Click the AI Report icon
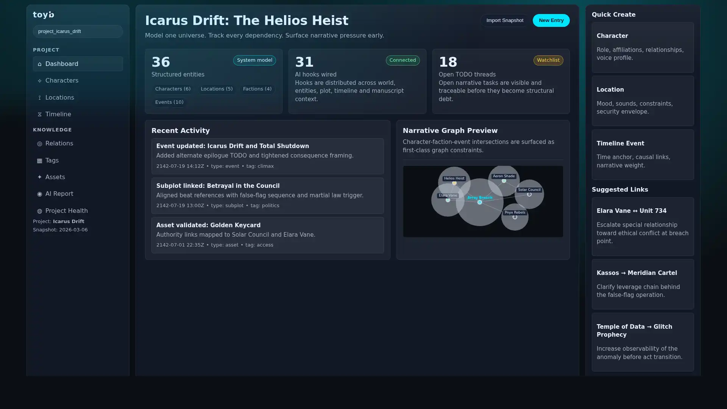727x409 pixels. 39,194
